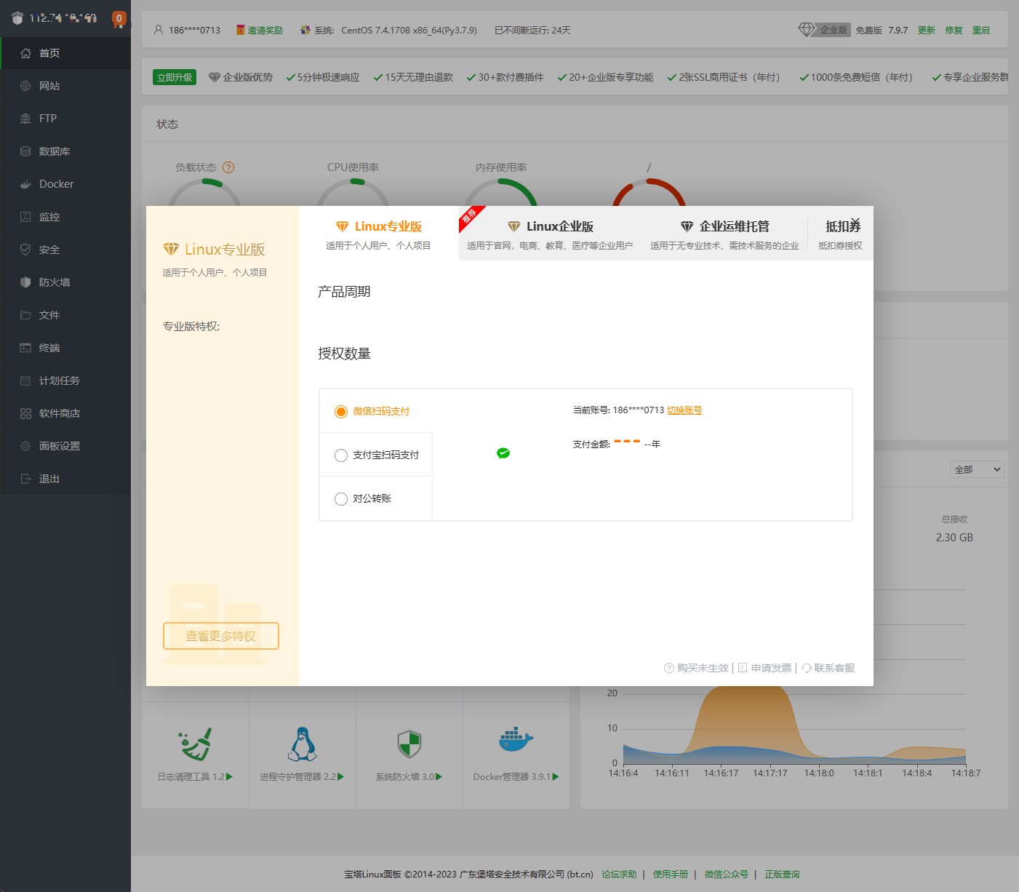Click the user avatar icon beside 186****0713
The image size is (1019, 892).
point(159,30)
